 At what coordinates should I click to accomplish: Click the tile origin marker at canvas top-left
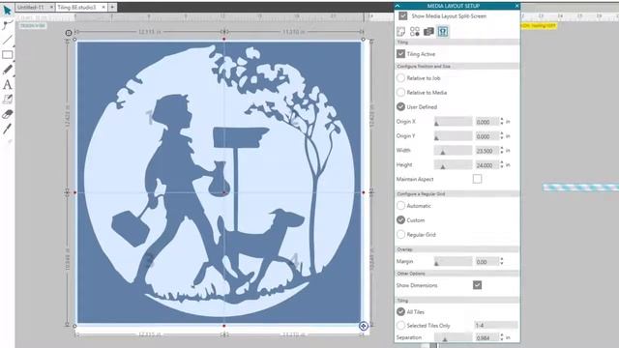point(69,33)
